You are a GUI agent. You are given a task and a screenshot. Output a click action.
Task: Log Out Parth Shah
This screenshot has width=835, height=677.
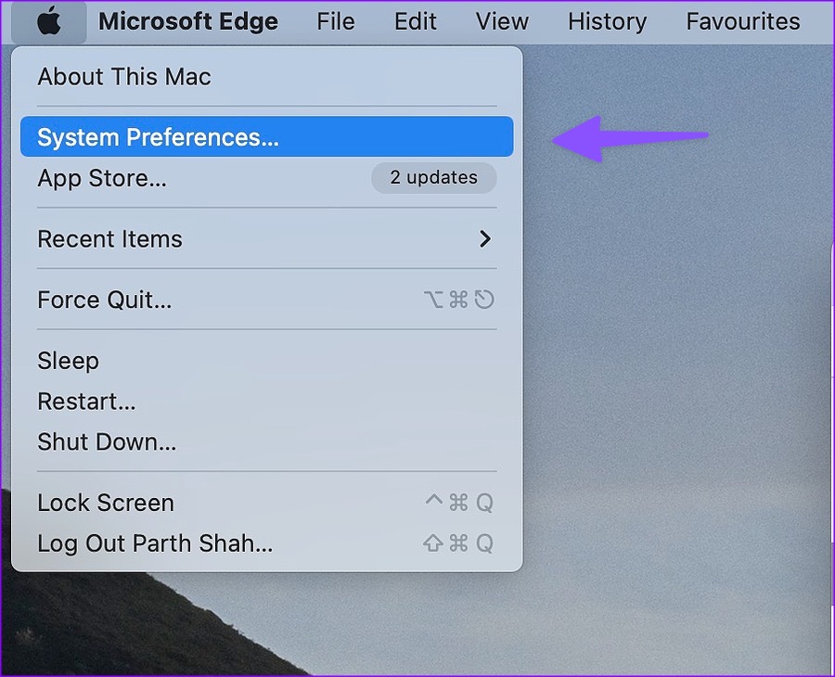(267, 543)
